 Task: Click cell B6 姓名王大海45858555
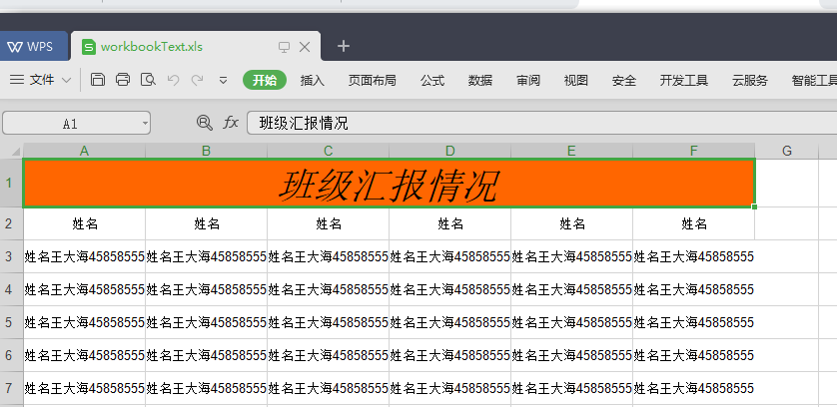coord(206,355)
